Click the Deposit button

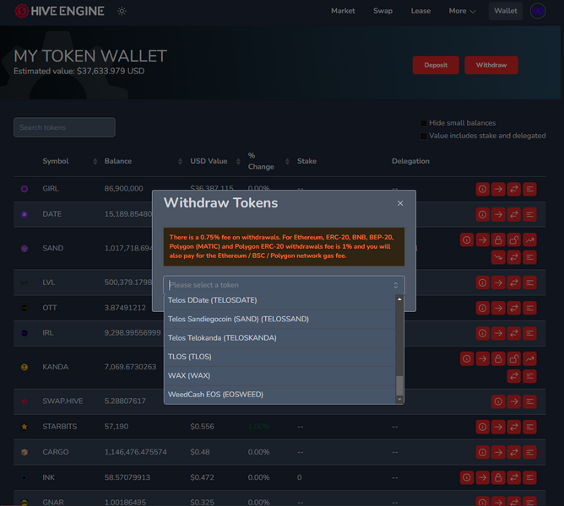(436, 65)
